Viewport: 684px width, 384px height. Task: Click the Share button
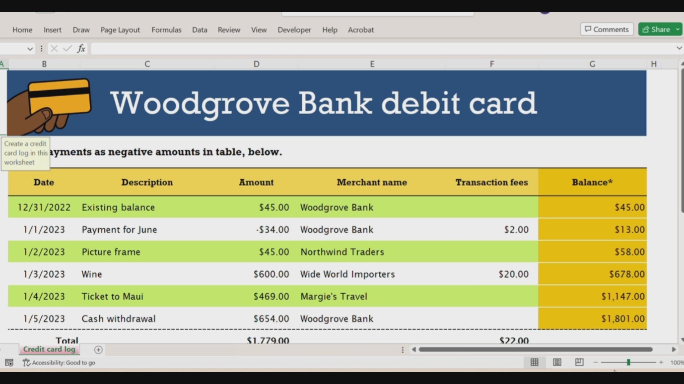tap(657, 29)
